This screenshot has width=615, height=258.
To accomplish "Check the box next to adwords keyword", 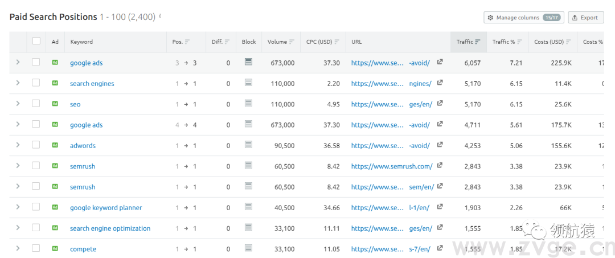I will pyautogui.click(x=36, y=145).
